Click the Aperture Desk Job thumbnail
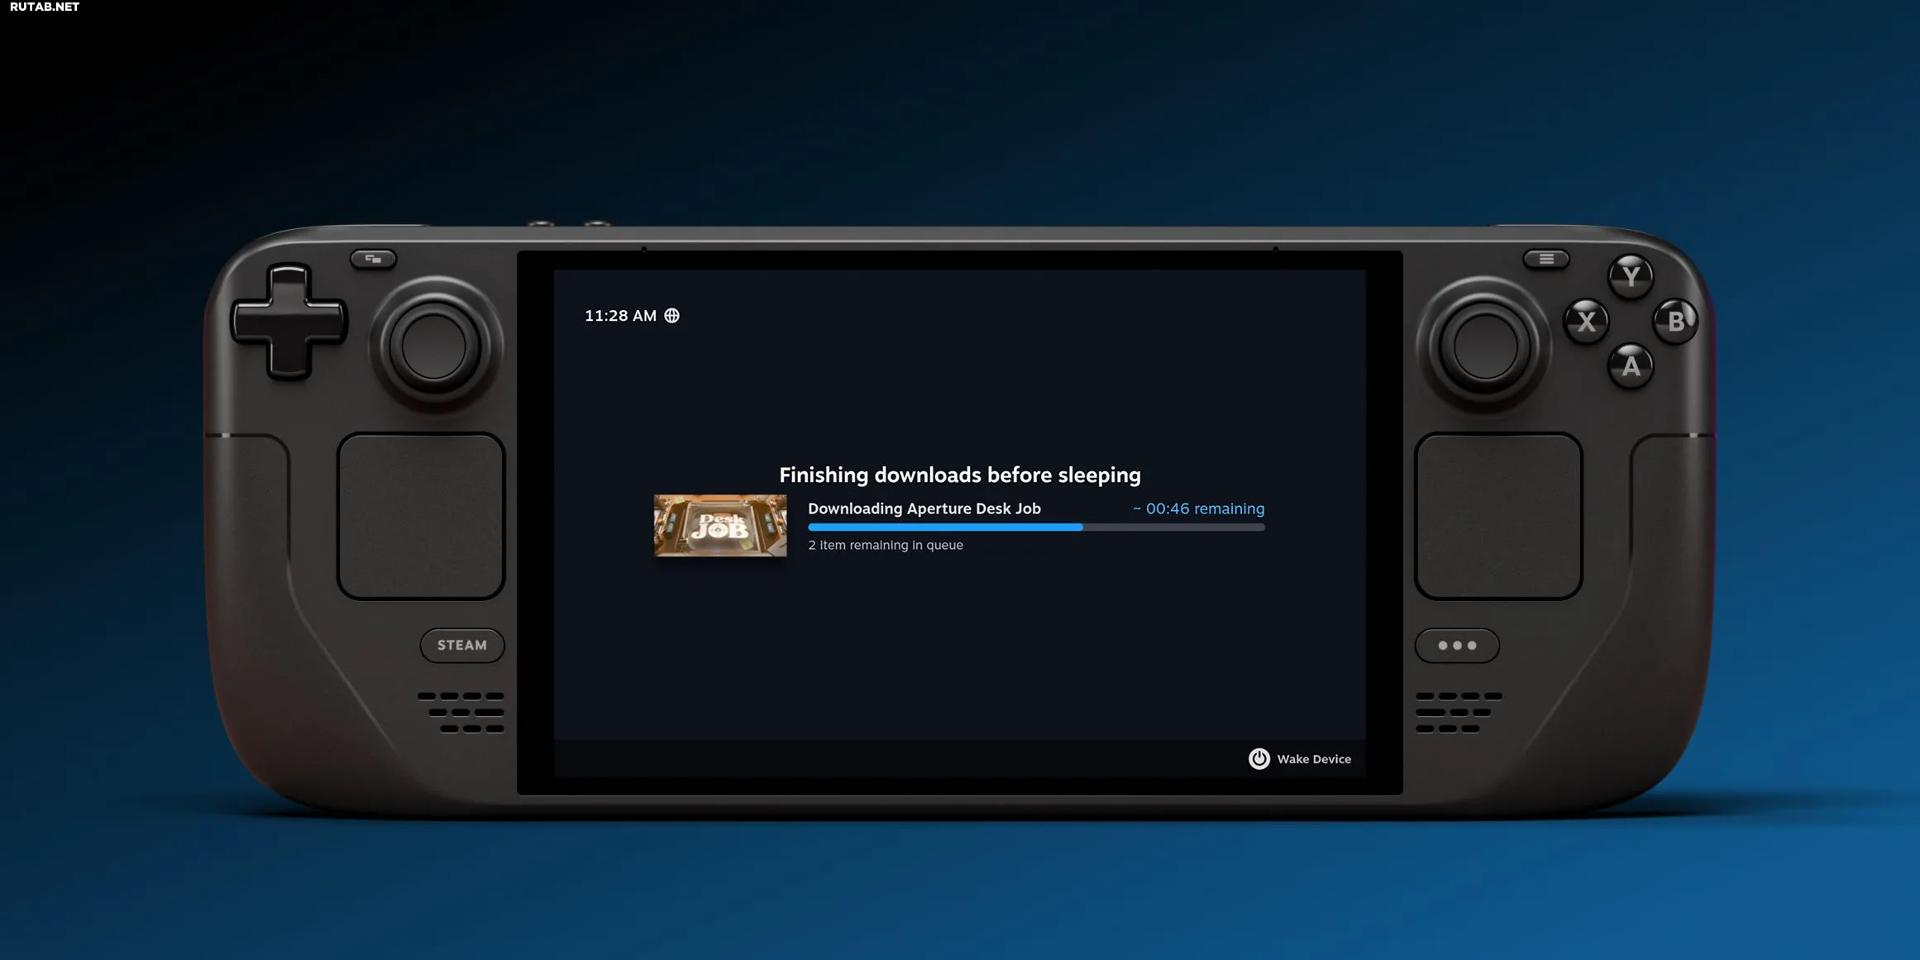Screen dimensions: 1920x960 point(720,526)
